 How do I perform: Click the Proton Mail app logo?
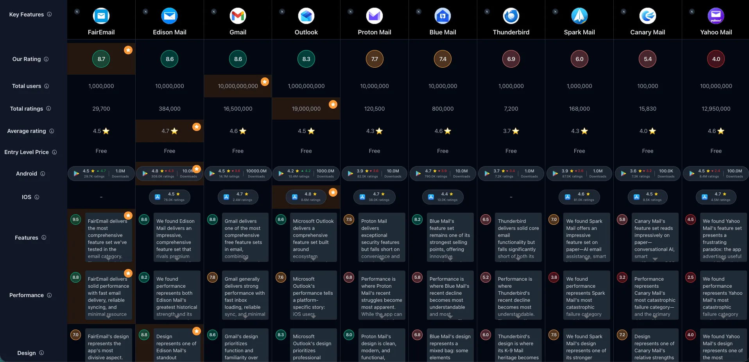374,16
